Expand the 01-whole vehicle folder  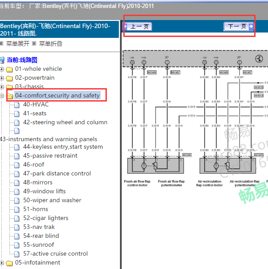2,69
